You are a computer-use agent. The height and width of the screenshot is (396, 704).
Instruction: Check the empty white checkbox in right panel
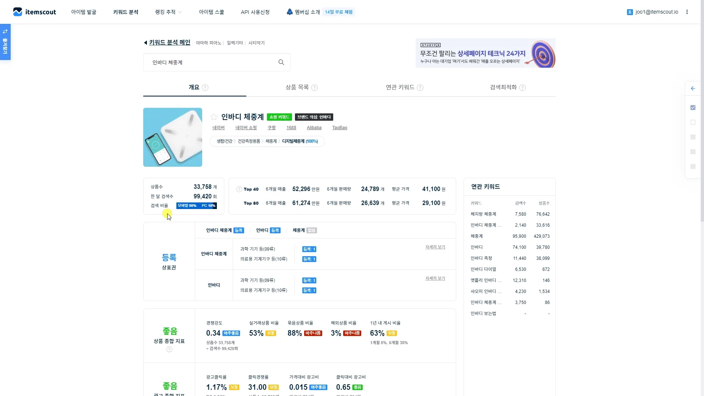pyautogui.click(x=693, y=122)
